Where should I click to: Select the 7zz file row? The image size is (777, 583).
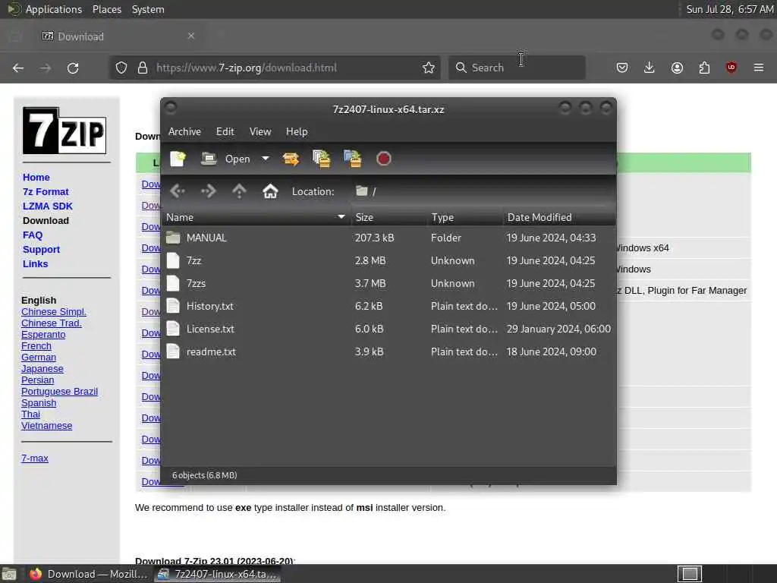[x=388, y=260]
